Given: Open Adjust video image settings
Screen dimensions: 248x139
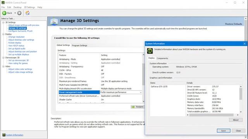Looking at the screenshot, I should coord(21,72).
